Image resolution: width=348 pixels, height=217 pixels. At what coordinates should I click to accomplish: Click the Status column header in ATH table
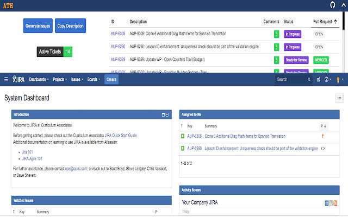tap(289, 22)
